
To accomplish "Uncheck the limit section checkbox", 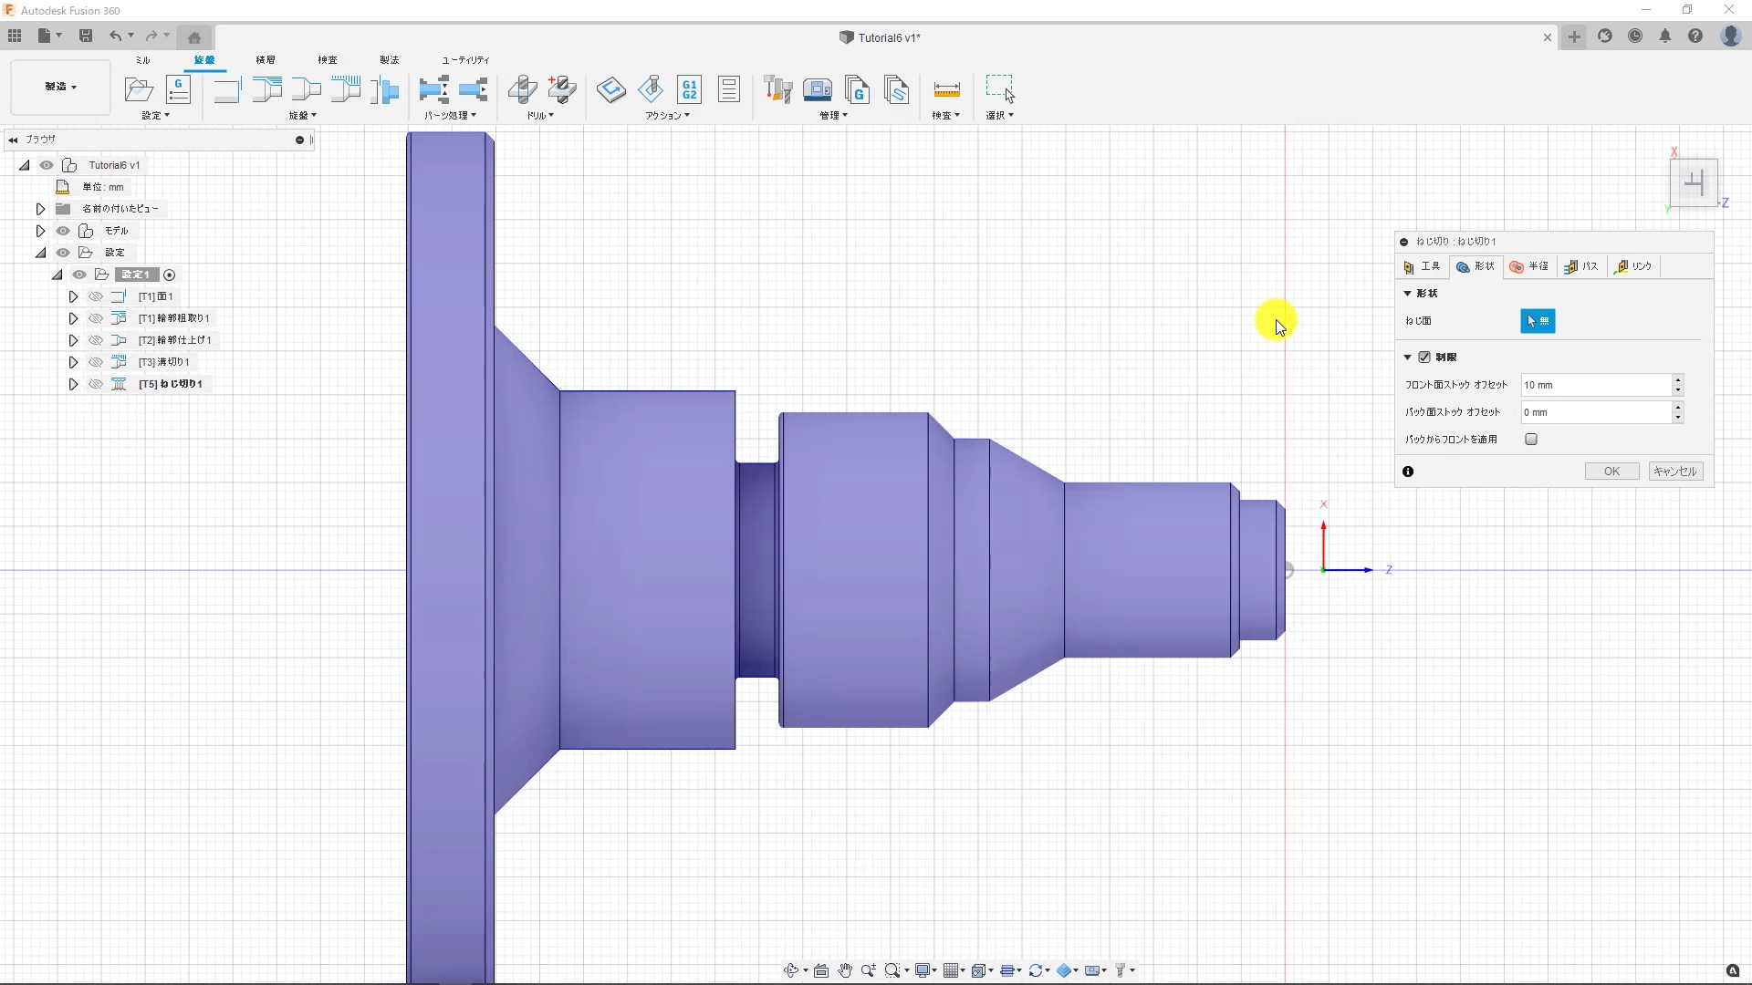I will point(1424,358).
